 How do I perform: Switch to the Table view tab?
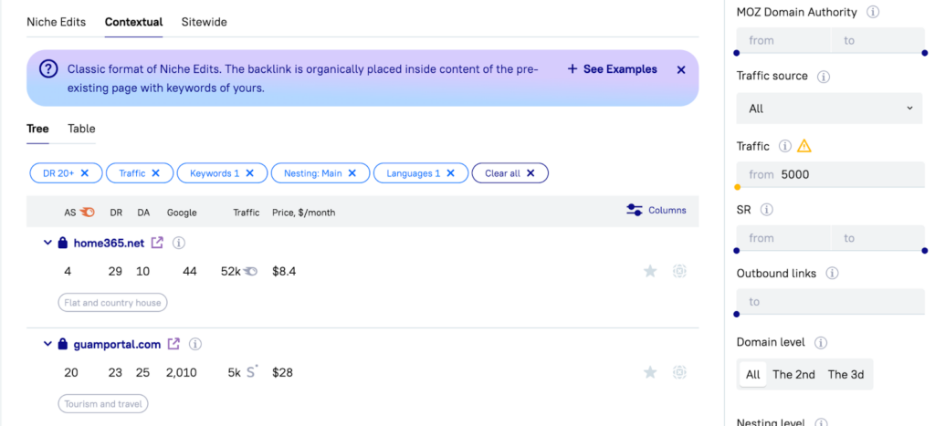(x=81, y=129)
